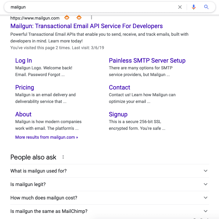Open the Contact sitelink

point(120,87)
